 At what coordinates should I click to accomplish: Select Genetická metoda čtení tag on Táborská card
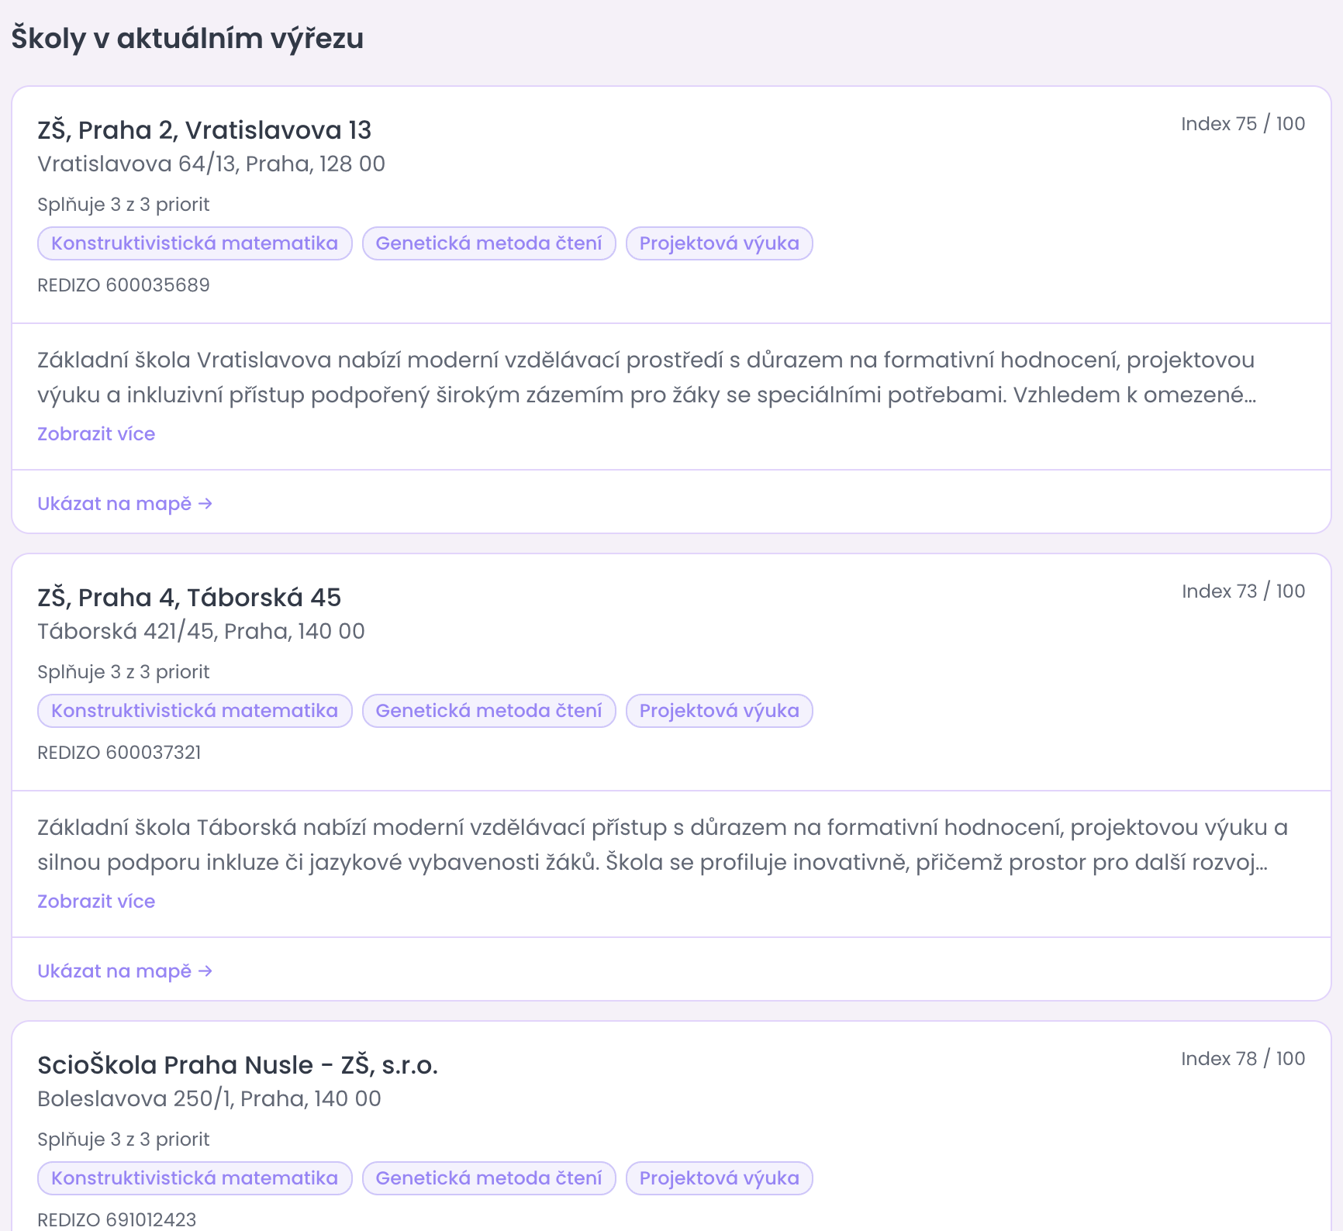489,711
